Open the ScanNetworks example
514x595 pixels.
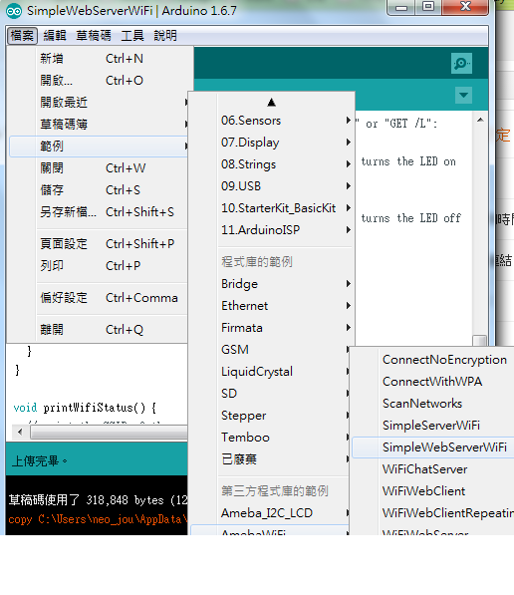433,404
